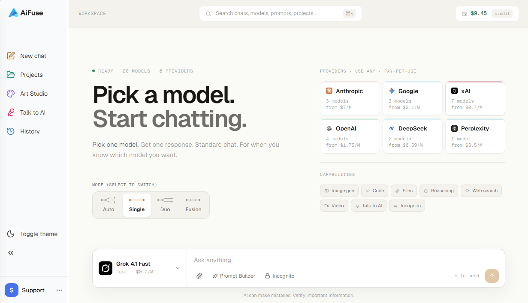
Task: Toggle the Video capability chip
Action: [334, 206]
